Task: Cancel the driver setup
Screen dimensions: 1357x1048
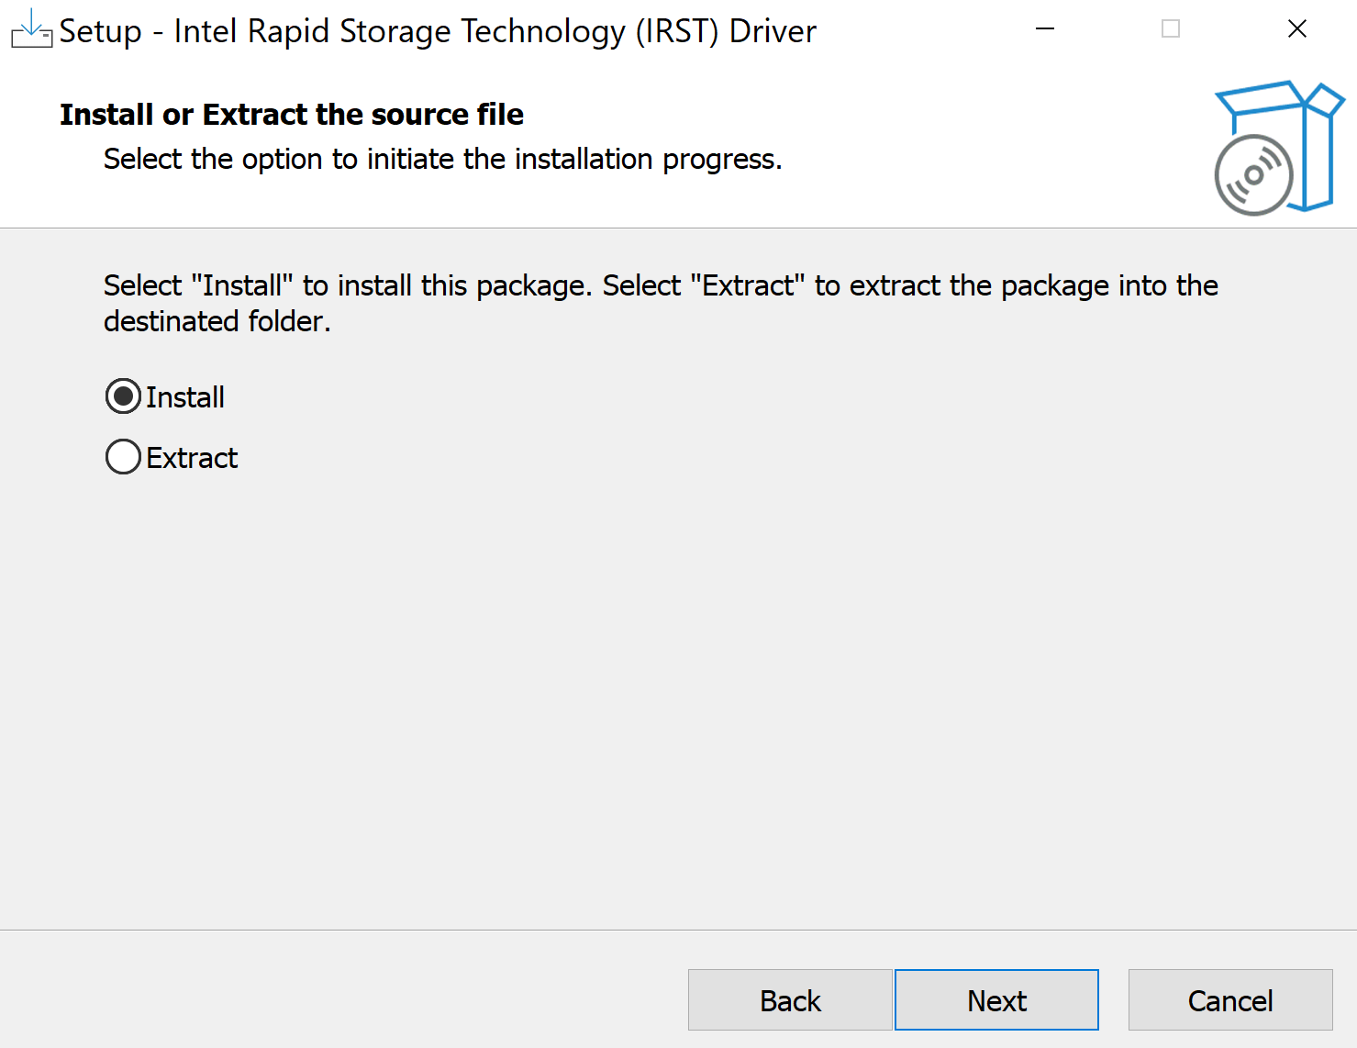Action: [1230, 1000]
